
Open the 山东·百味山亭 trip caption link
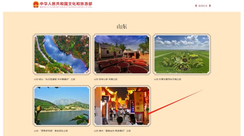pyautogui.click(x=106, y=79)
